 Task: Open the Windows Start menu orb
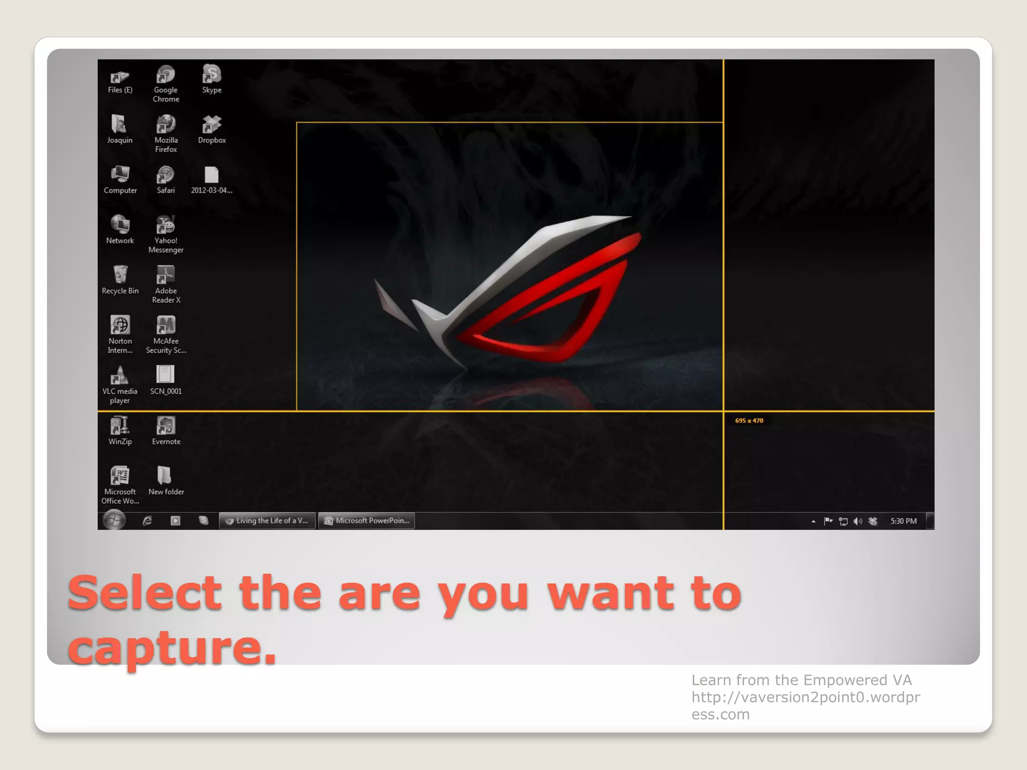pos(114,520)
